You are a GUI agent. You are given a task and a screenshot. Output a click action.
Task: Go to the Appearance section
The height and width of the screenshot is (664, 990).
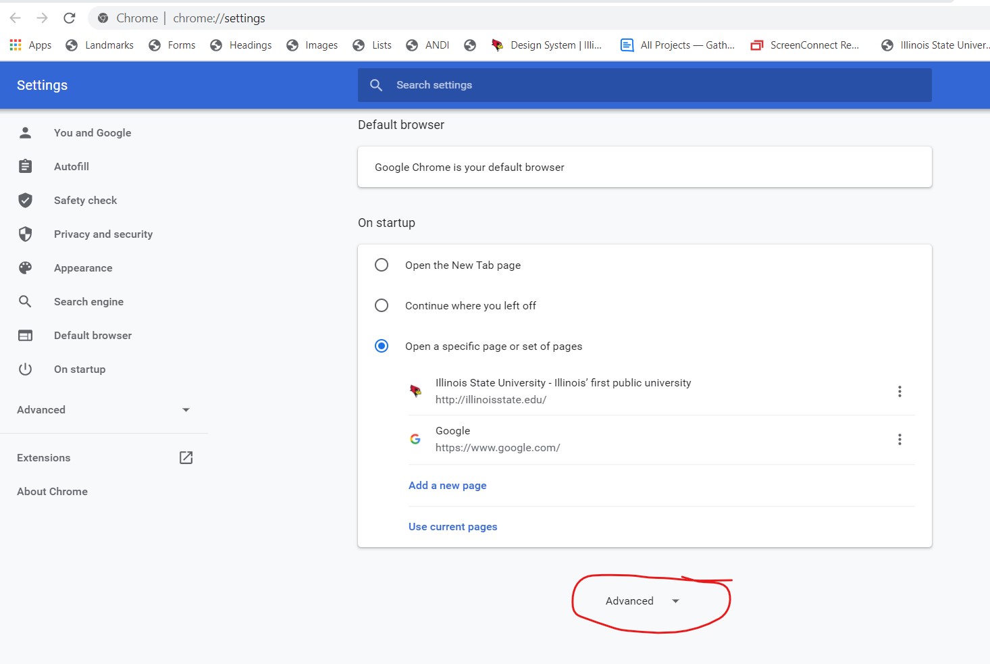click(x=83, y=268)
